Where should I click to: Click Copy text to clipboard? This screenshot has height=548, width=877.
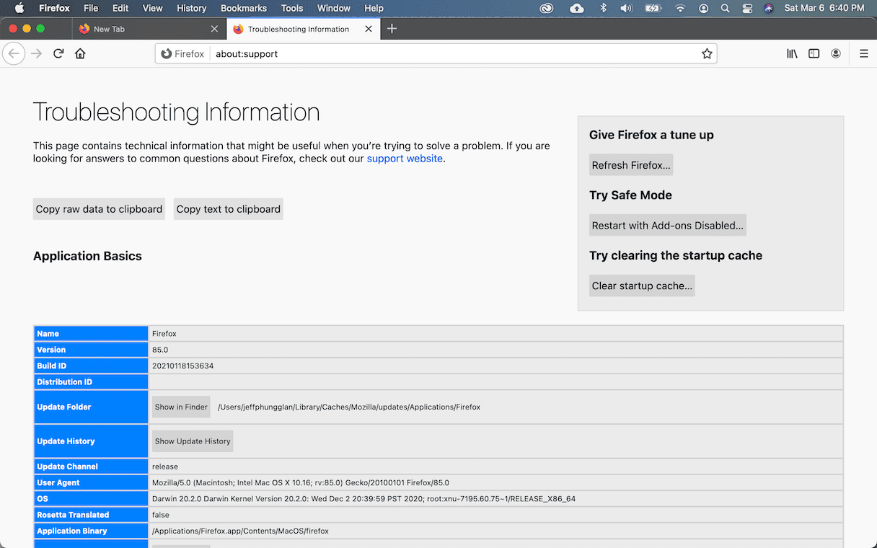[228, 209]
